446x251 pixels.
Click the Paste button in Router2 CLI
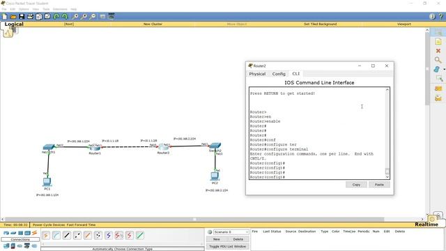tap(379, 185)
